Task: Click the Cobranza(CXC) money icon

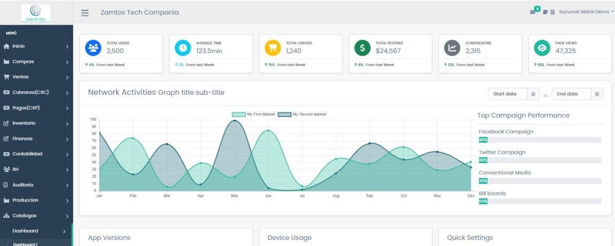Action: pos(7,92)
